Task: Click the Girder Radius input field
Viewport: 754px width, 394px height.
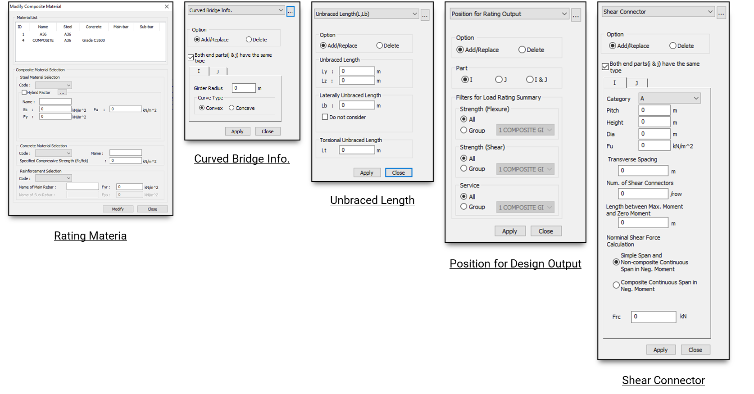Action: point(244,88)
